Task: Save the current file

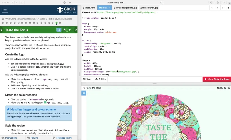Action: click(x=87, y=79)
